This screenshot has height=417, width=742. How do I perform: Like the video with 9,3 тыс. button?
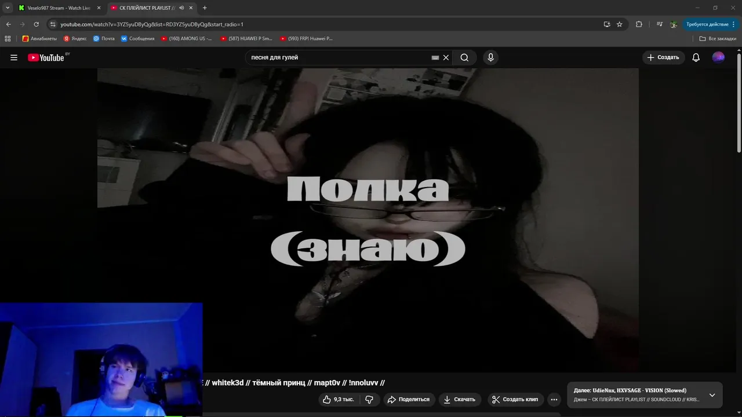(339, 400)
